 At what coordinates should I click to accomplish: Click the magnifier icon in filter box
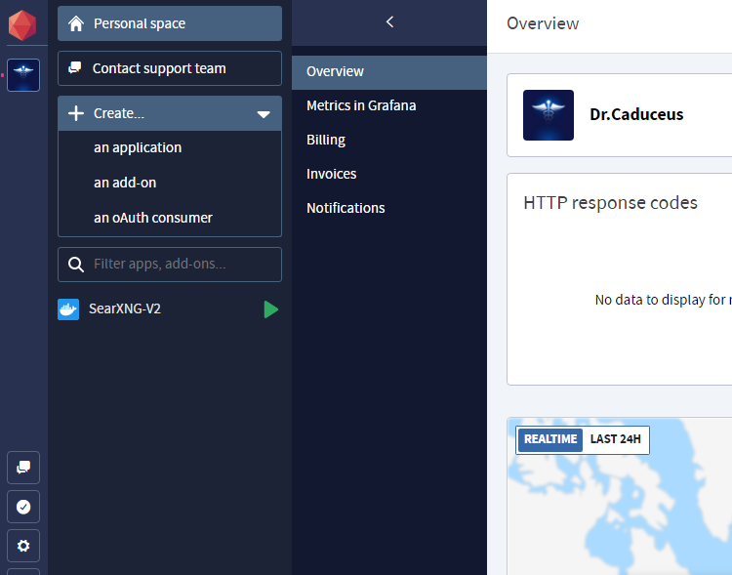point(76,265)
